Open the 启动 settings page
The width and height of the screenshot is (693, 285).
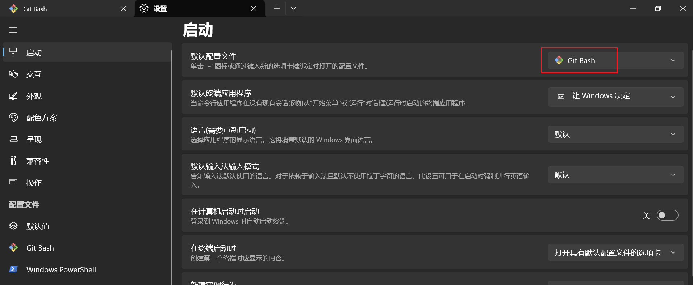87,52
